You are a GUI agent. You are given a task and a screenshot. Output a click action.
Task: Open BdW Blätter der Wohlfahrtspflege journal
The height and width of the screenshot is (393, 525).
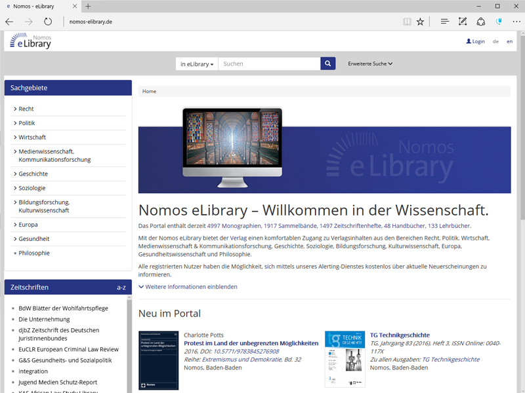point(63,308)
